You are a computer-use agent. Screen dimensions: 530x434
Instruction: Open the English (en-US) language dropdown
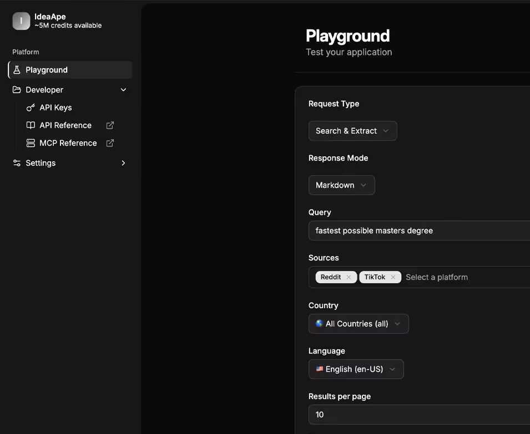pos(356,369)
